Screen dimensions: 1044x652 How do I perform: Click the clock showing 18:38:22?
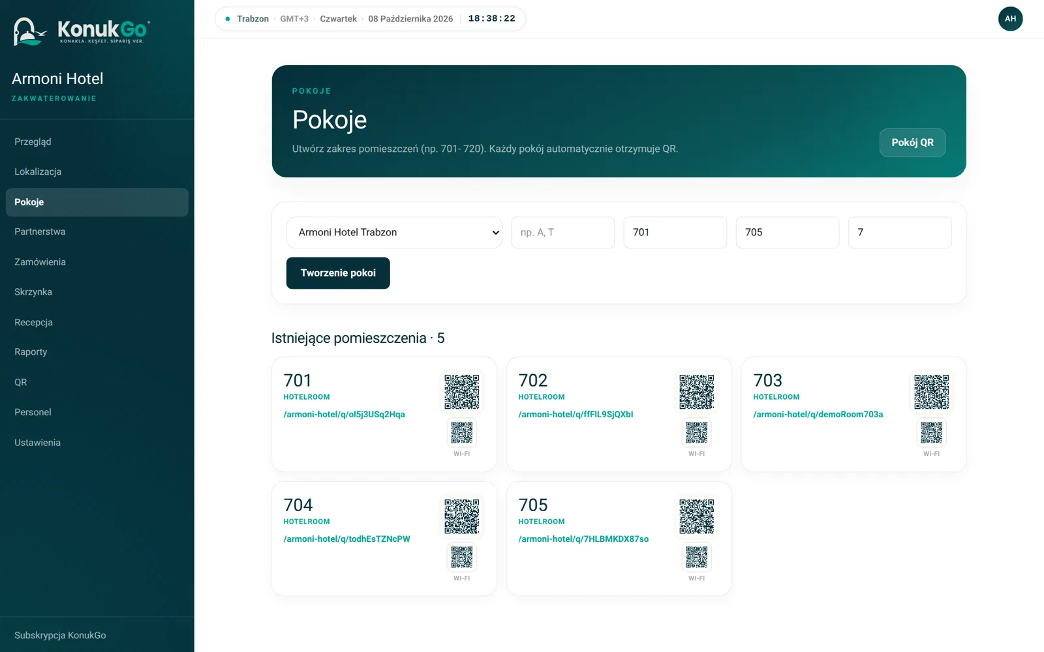click(492, 19)
